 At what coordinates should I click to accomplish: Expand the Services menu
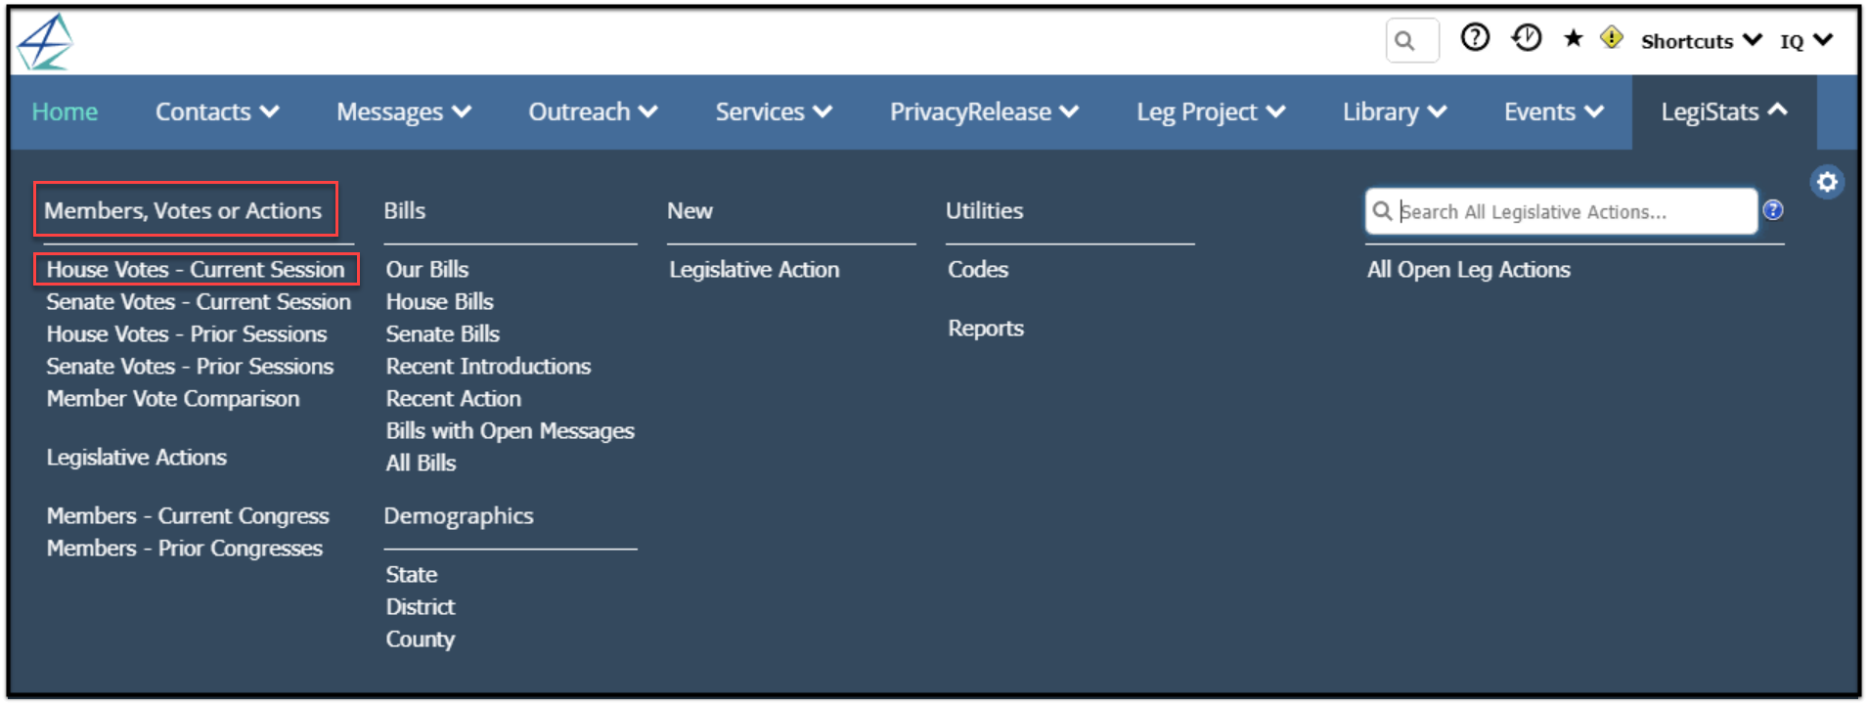774,112
